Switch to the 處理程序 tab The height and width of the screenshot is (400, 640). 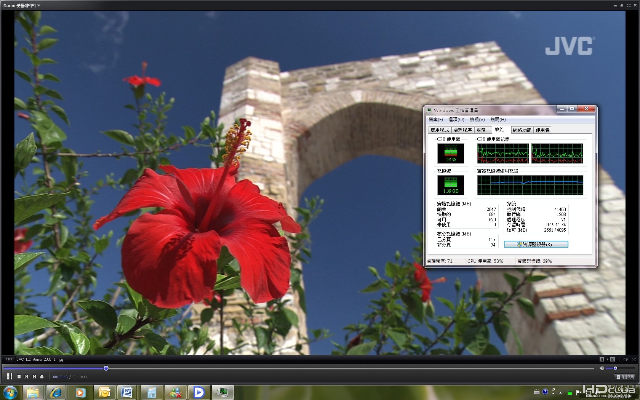click(x=462, y=130)
